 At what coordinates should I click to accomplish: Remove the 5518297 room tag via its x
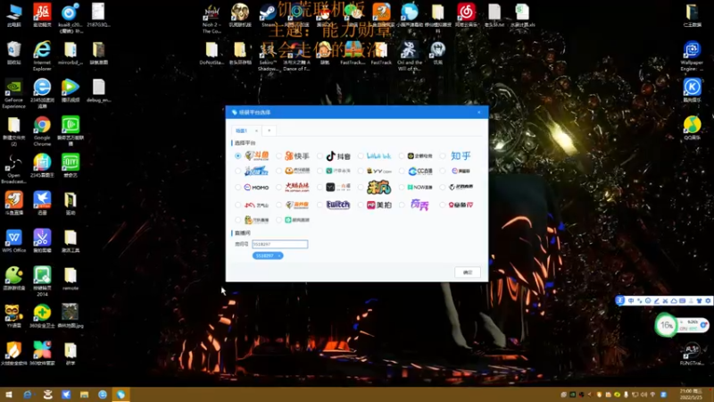tap(279, 255)
